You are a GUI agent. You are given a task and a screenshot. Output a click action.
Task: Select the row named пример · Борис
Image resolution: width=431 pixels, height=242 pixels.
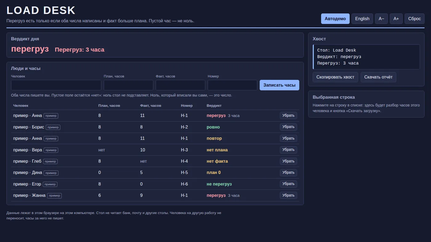(x=155, y=127)
